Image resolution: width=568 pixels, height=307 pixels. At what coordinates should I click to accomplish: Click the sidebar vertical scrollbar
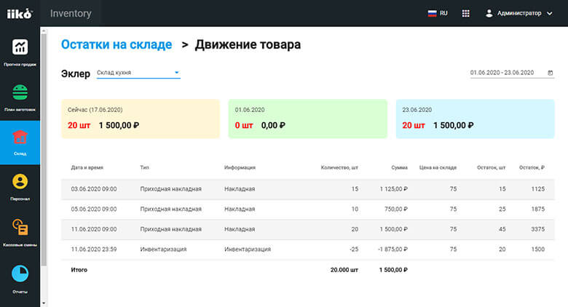43,145
